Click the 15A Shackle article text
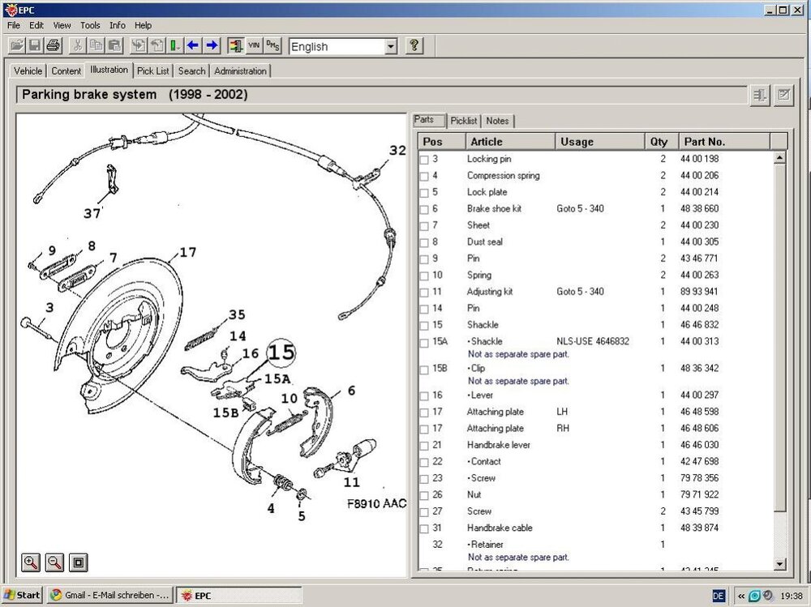Viewport: 811px width, 607px height. (485, 341)
